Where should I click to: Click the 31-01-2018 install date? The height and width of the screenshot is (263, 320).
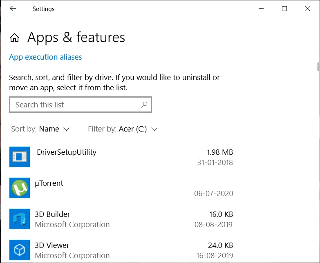[x=215, y=163]
